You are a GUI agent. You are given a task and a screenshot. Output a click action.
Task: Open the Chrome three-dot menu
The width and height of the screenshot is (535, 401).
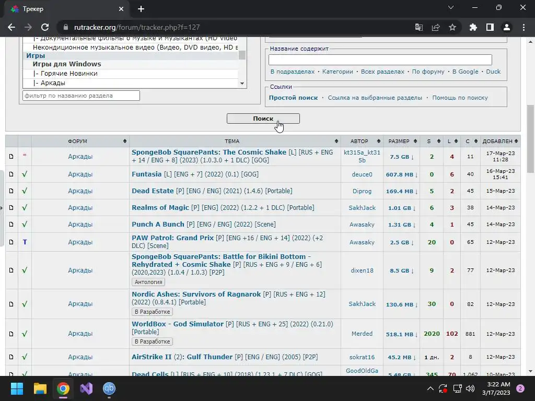click(524, 27)
